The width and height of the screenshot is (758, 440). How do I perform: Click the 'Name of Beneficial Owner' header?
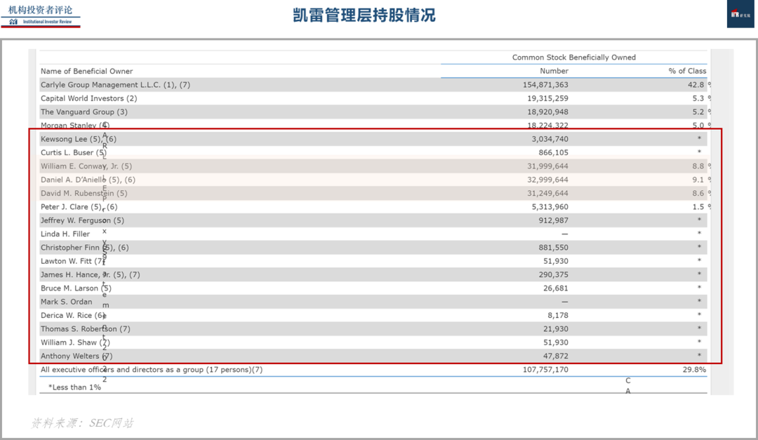86,71
